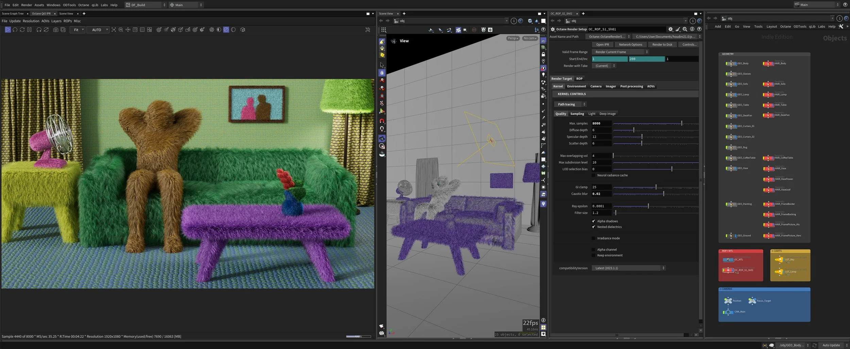Open the No cam camera dropdown
Screen dimensions: 850x349
530,38
